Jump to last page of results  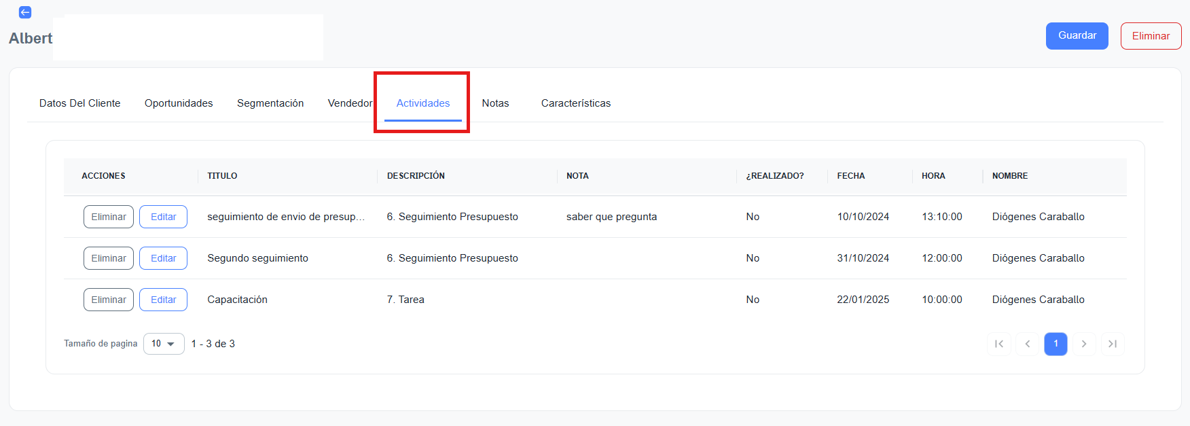click(x=1113, y=344)
